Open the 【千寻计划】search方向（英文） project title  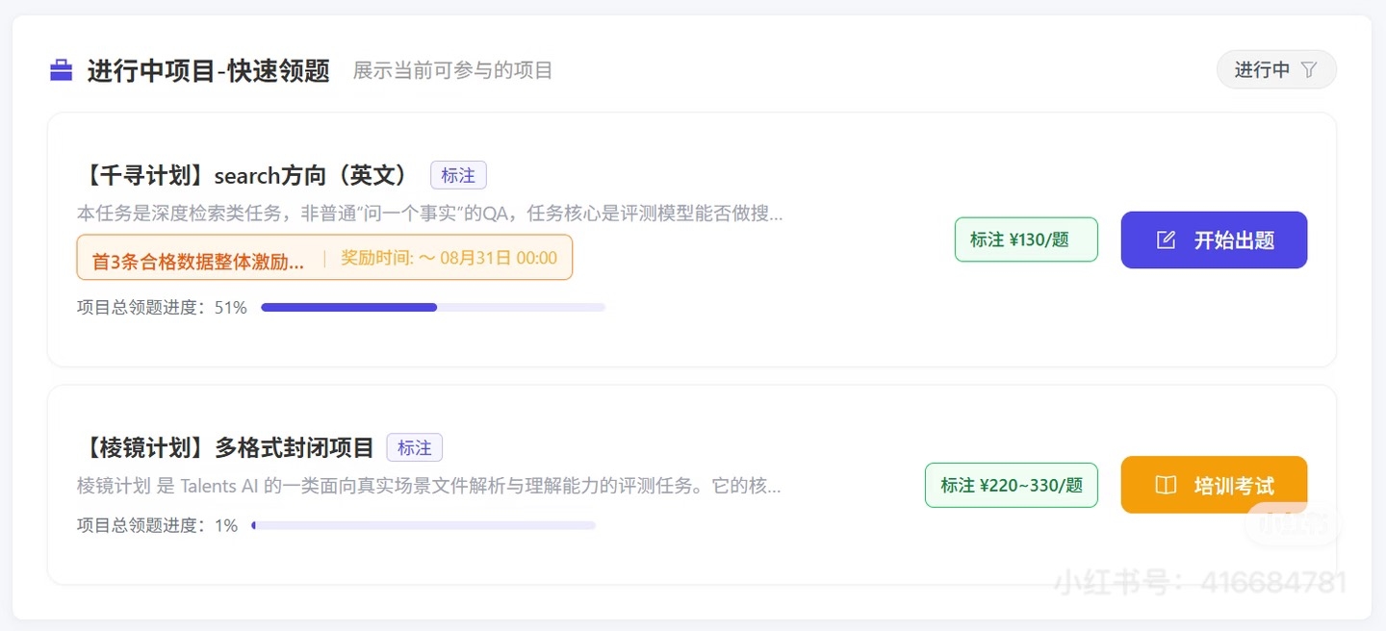(244, 175)
